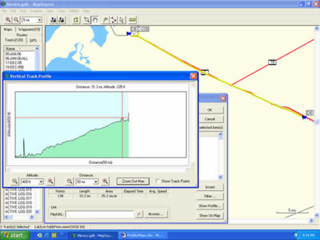Image resolution: width=320 pixels, height=240 pixels.
Task: Click the zoom in magnifier toolbar icon
Action: click(x=8, y=20)
